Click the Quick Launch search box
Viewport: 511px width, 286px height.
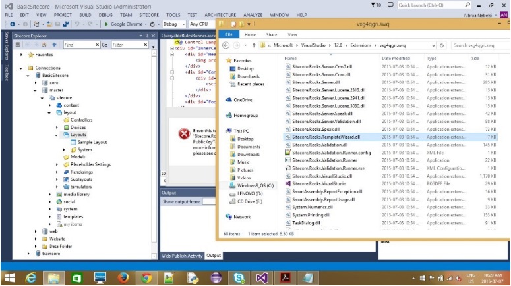coord(434,5)
